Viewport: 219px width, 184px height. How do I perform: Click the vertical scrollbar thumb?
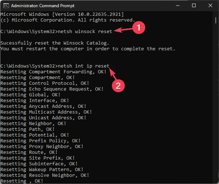point(216,20)
